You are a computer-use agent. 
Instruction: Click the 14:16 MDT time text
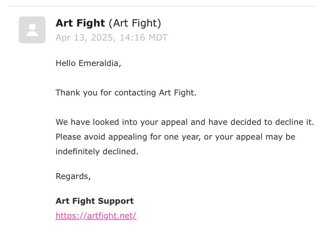pos(144,38)
